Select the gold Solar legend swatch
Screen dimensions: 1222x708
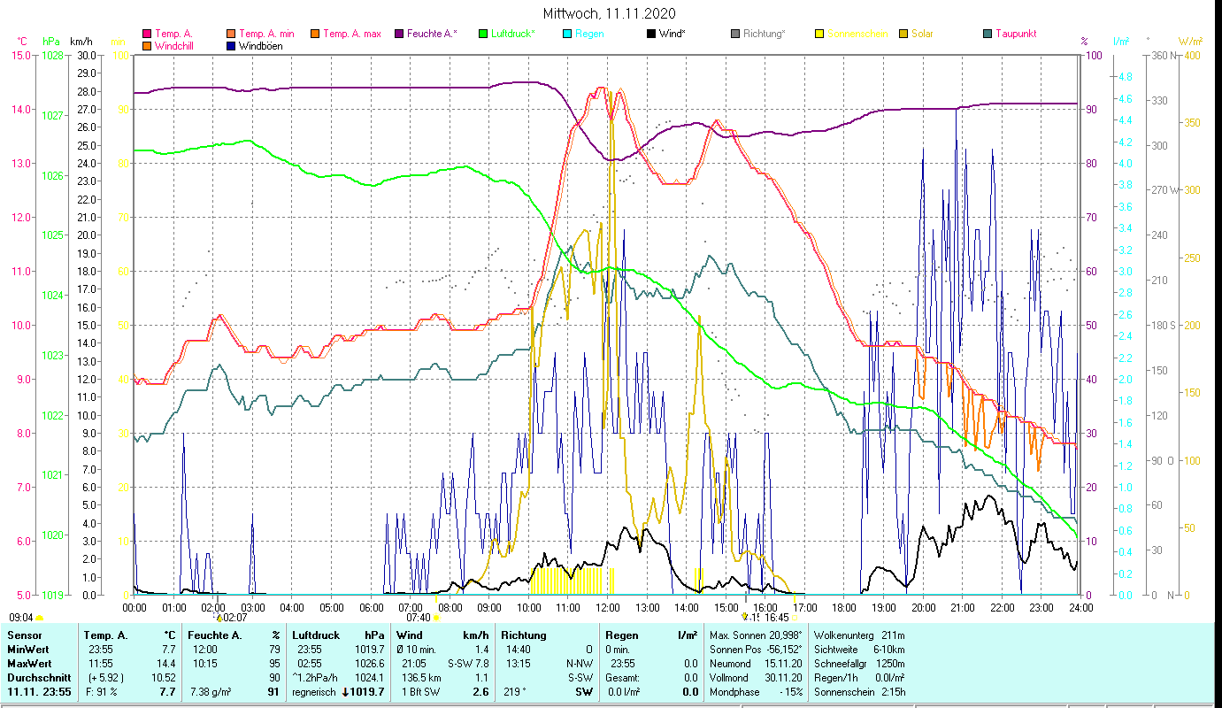pyautogui.click(x=903, y=34)
